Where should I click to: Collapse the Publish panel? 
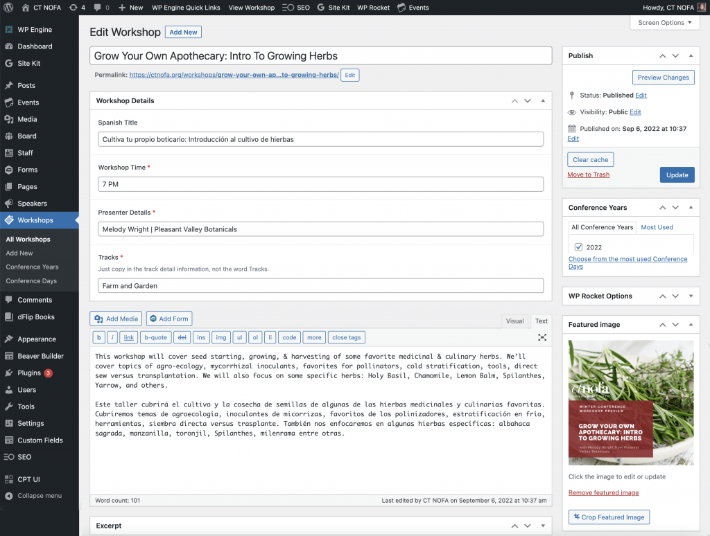[x=691, y=55]
